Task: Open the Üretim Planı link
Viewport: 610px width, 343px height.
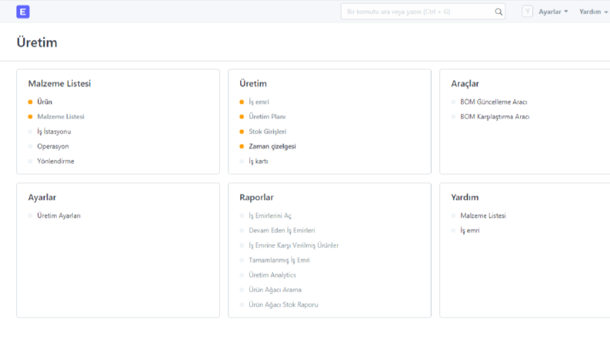Action: pyautogui.click(x=267, y=117)
